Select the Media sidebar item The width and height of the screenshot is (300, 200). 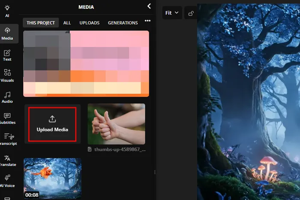[x=7, y=34]
